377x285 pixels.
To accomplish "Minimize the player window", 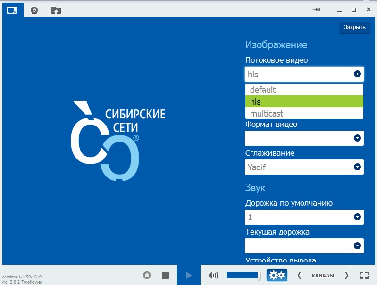I will click(x=339, y=11).
